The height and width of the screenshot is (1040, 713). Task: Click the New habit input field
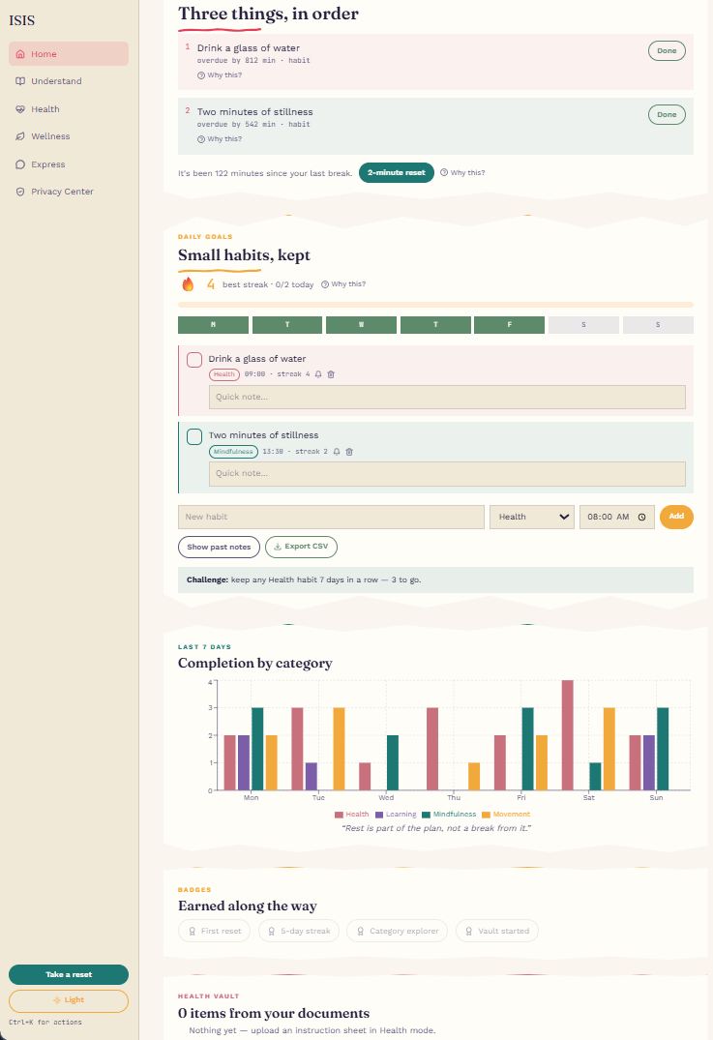pyautogui.click(x=331, y=517)
